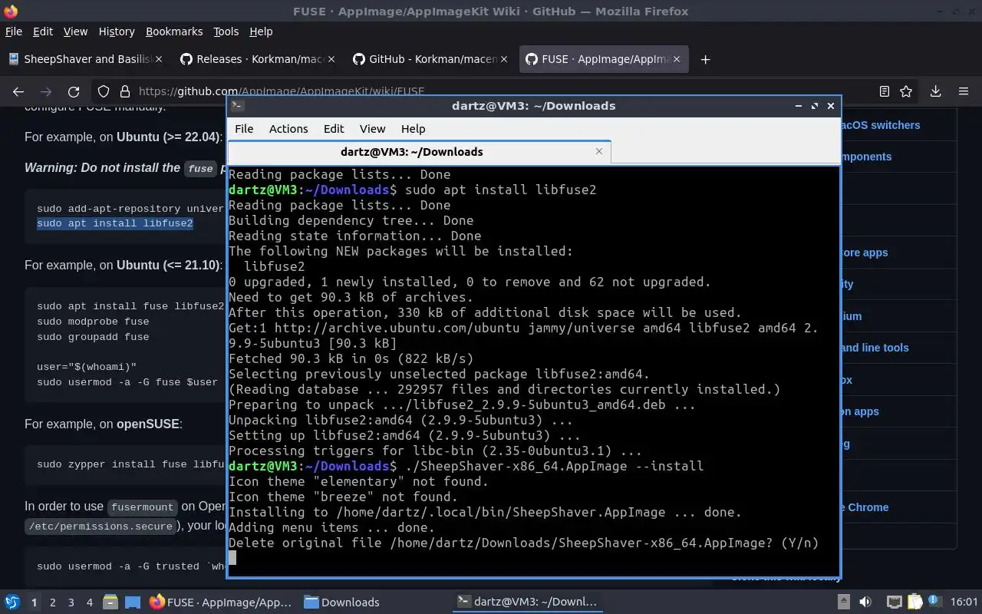Viewport: 982px width, 614px height.
Task: Open Firefox File menu
Action: (14, 31)
